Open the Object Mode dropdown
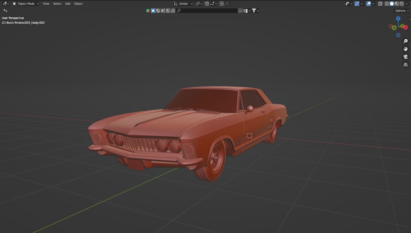Viewport: 411px width, 233px height. pyautogui.click(x=26, y=4)
